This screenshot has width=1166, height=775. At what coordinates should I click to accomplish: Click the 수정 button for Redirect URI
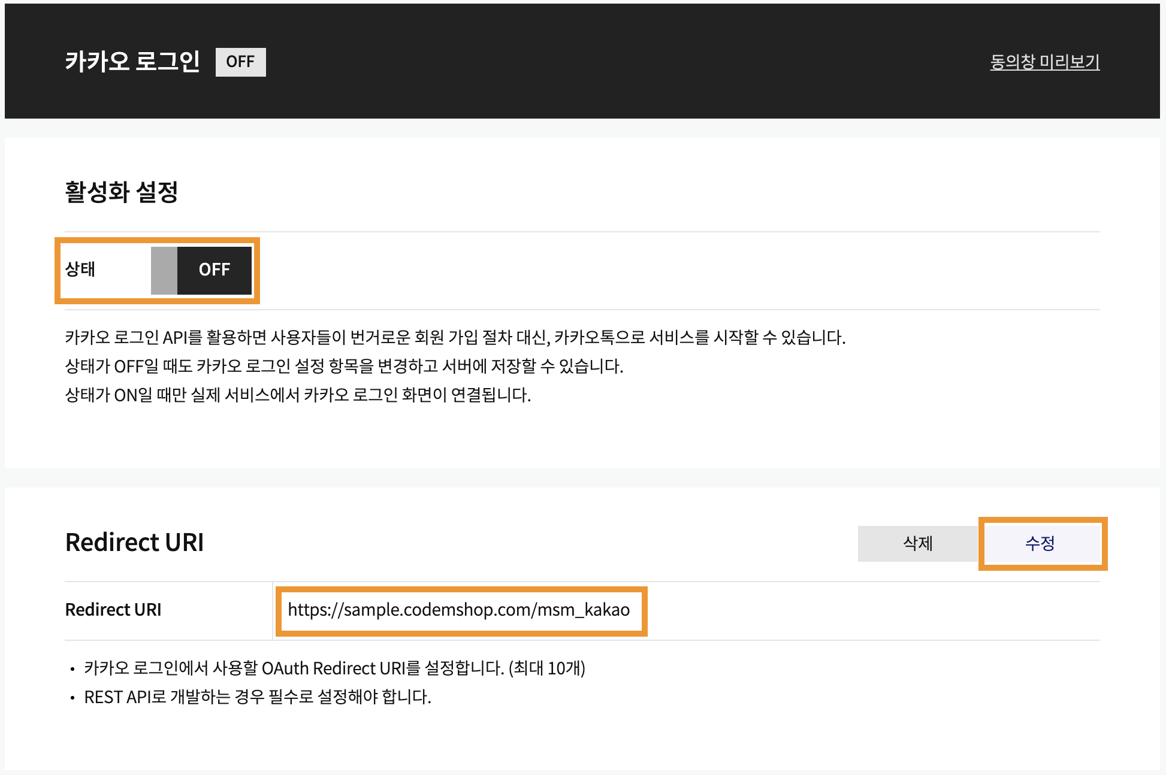(x=1040, y=543)
